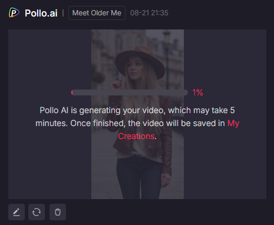Open the 'My' link after 'saved in'
The height and width of the screenshot is (225, 274).
[x=233, y=123]
